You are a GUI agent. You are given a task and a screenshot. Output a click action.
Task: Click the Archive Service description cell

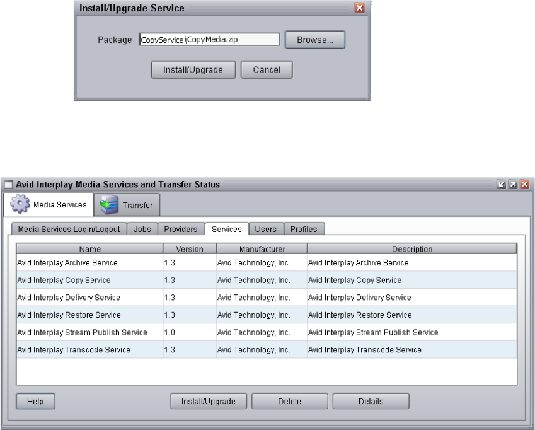pos(412,263)
